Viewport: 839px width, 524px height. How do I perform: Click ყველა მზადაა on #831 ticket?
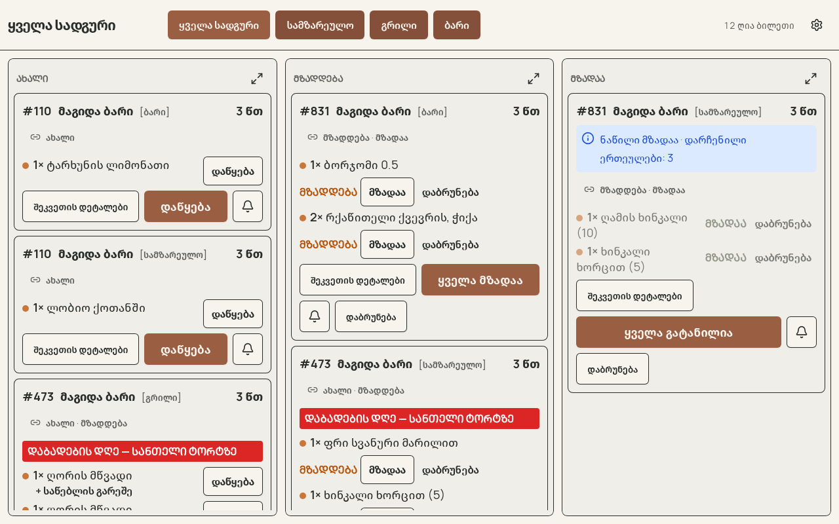point(480,280)
